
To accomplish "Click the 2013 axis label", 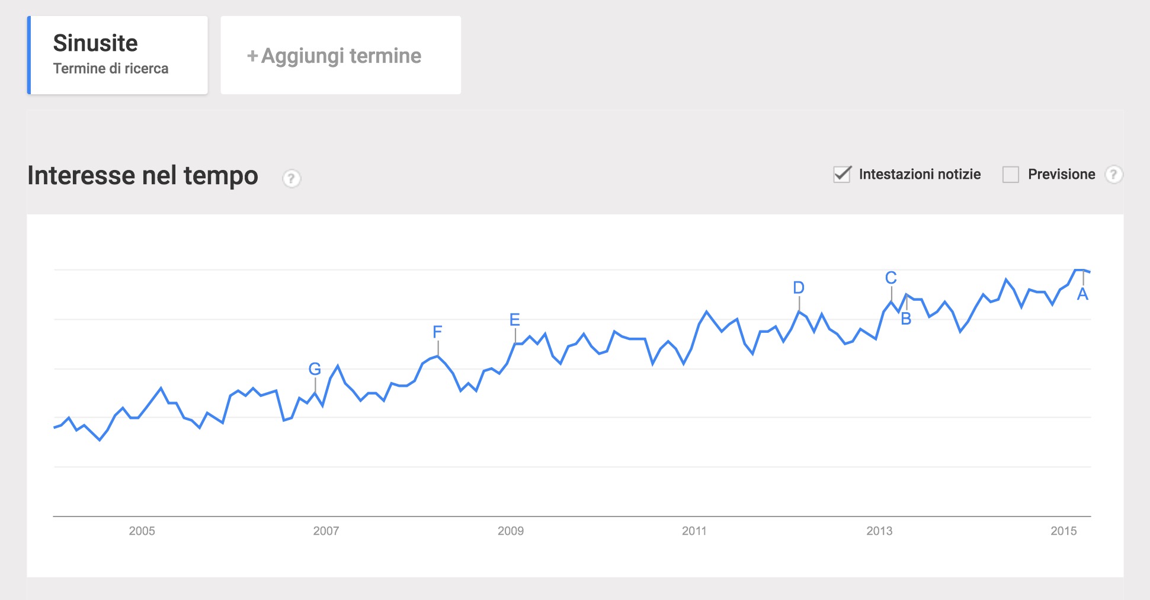I will coord(879,531).
